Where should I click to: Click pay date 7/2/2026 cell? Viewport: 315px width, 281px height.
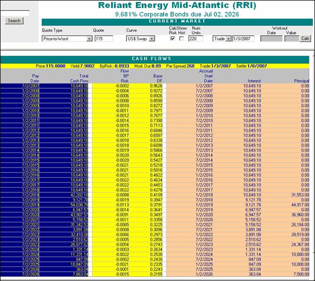coord(20,274)
